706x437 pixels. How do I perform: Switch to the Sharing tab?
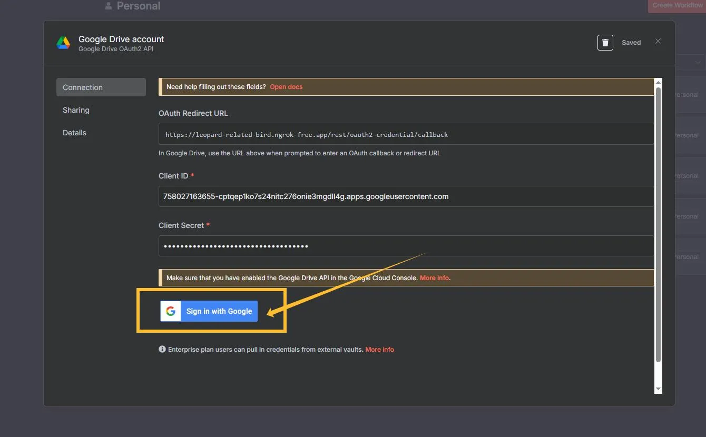tap(76, 110)
